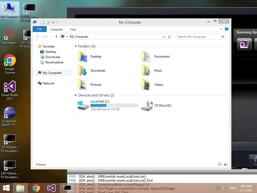Image resolution: width=257 pixels, height=193 pixels.
Task: Open Visual Studio from the taskbar
Action: [x=51, y=188]
